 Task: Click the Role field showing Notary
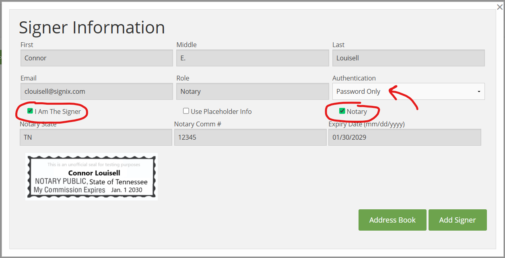[x=252, y=91]
